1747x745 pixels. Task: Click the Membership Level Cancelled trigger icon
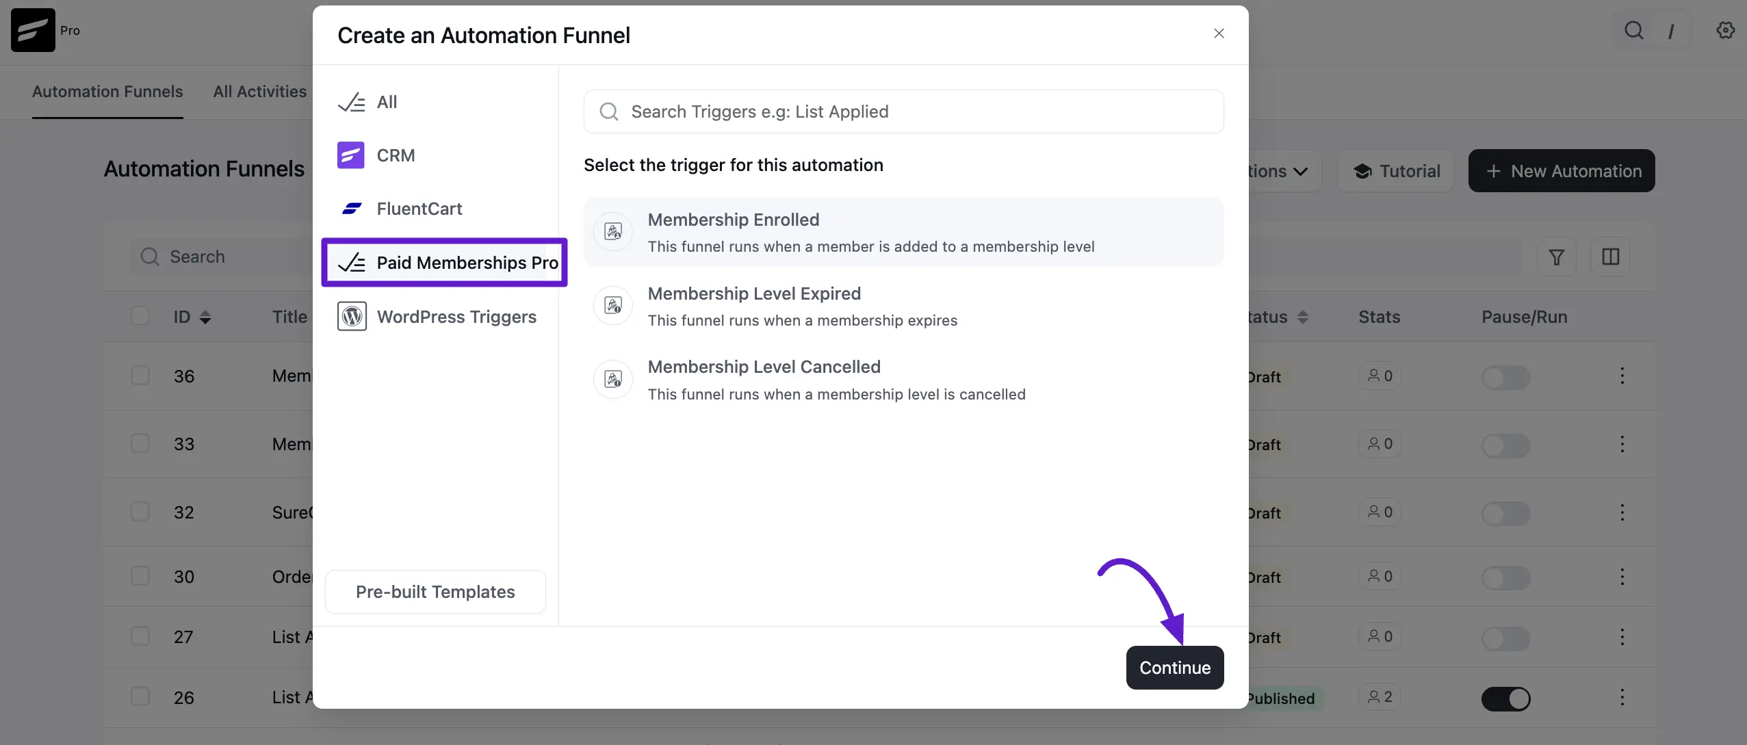(613, 379)
